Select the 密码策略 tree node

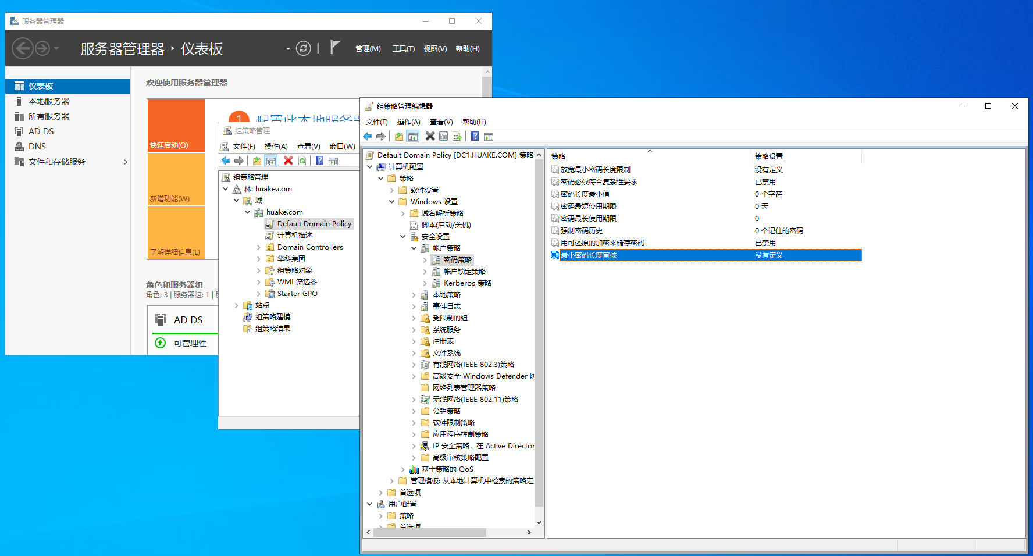click(458, 260)
